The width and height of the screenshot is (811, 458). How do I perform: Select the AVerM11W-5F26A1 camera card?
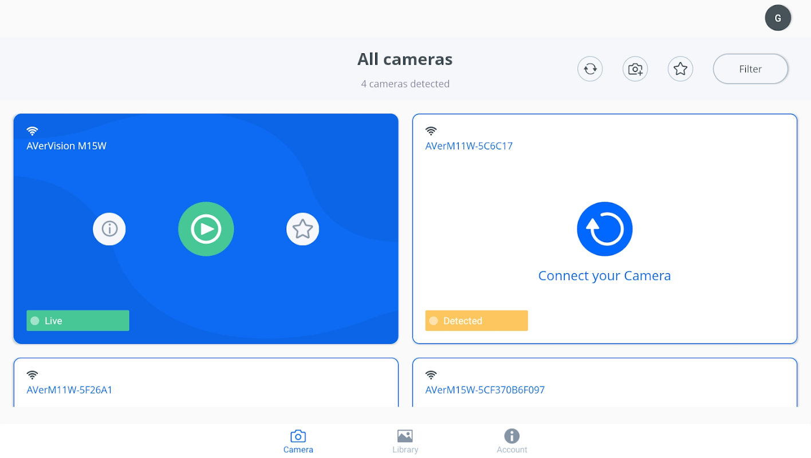(206, 382)
